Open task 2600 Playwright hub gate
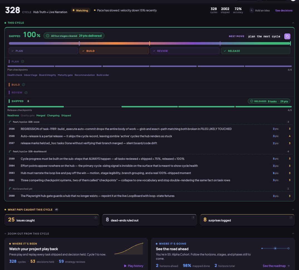The width and height of the screenshot is (299, 270). coord(150,196)
